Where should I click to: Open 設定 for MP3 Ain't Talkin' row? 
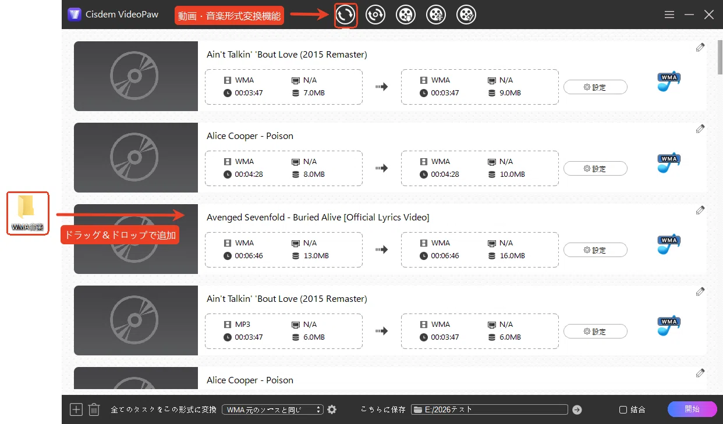pyautogui.click(x=595, y=332)
